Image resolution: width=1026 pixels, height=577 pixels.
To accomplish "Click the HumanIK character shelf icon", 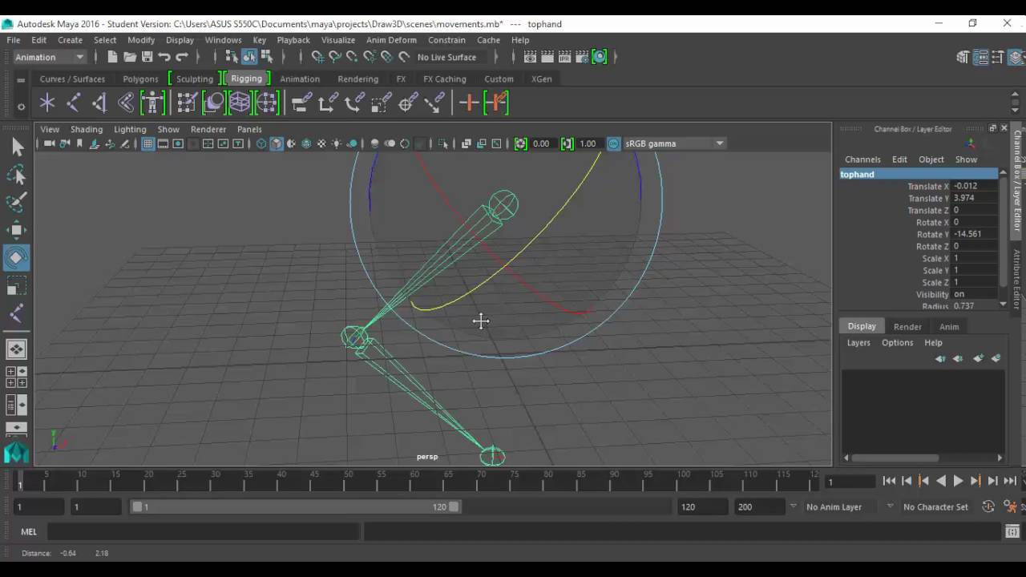I will pyautogui.click(x=152, y=103).
